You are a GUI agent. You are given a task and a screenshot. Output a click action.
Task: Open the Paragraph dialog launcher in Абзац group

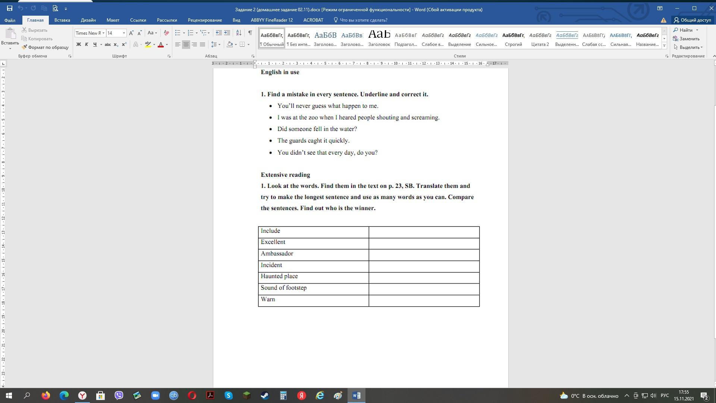(253, 56)
